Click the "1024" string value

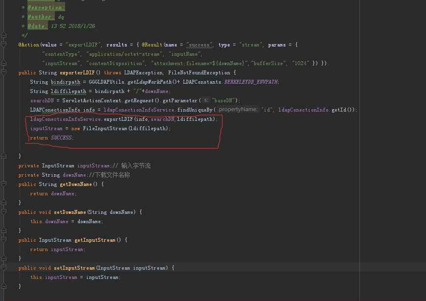[301, 63]
